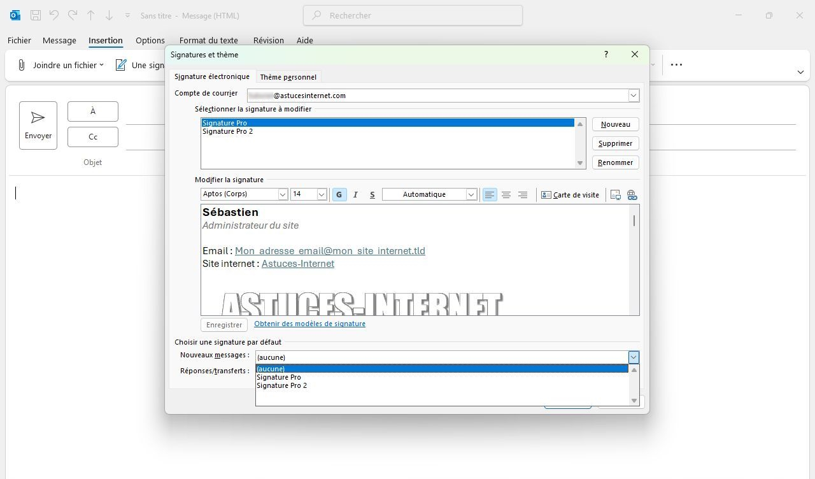Click the signature editor scrollbar thumb
815x479 pixels.
point(634,220)
